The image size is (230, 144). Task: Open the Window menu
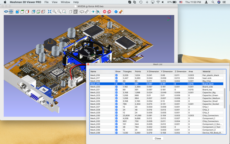[65, 2]
